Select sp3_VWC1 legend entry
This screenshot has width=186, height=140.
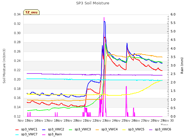coord(26,129)
